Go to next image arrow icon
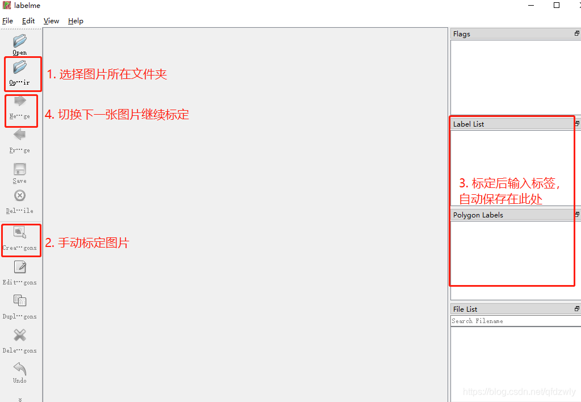 tap(20, 101)
